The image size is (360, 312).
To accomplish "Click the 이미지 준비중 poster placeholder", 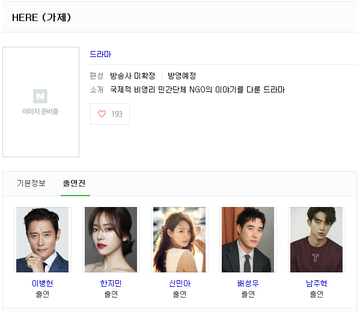I will point(41,102).
